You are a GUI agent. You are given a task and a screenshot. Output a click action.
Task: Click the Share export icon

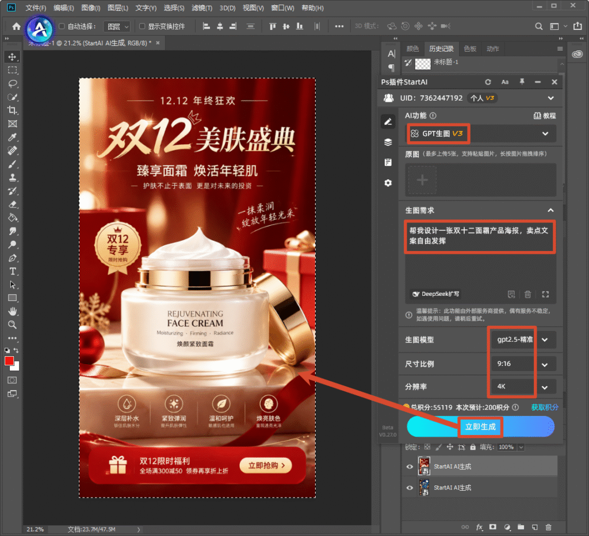coord(577,26)
